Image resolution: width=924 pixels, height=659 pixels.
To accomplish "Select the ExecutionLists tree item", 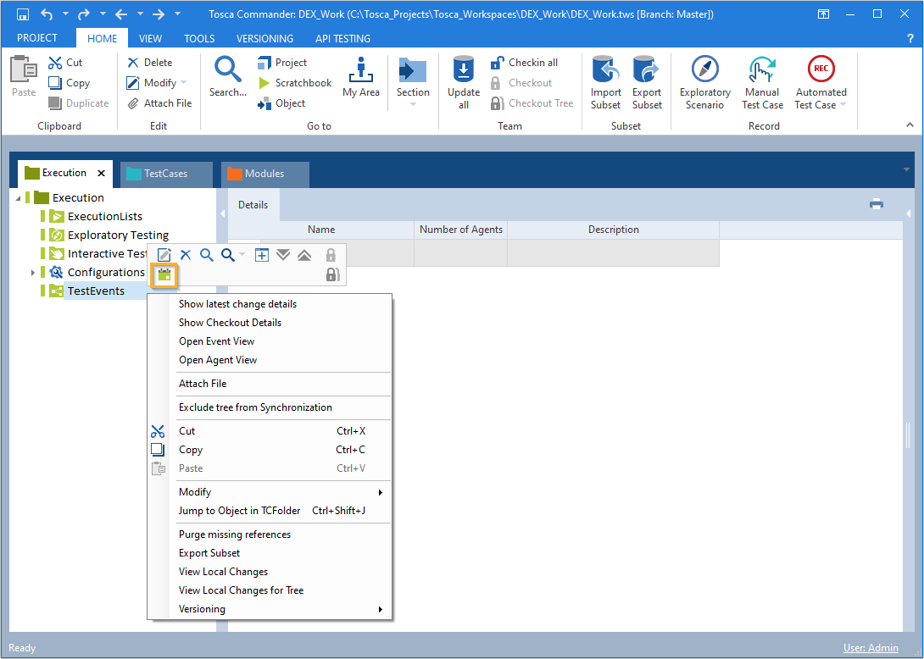I will (105, 217).
